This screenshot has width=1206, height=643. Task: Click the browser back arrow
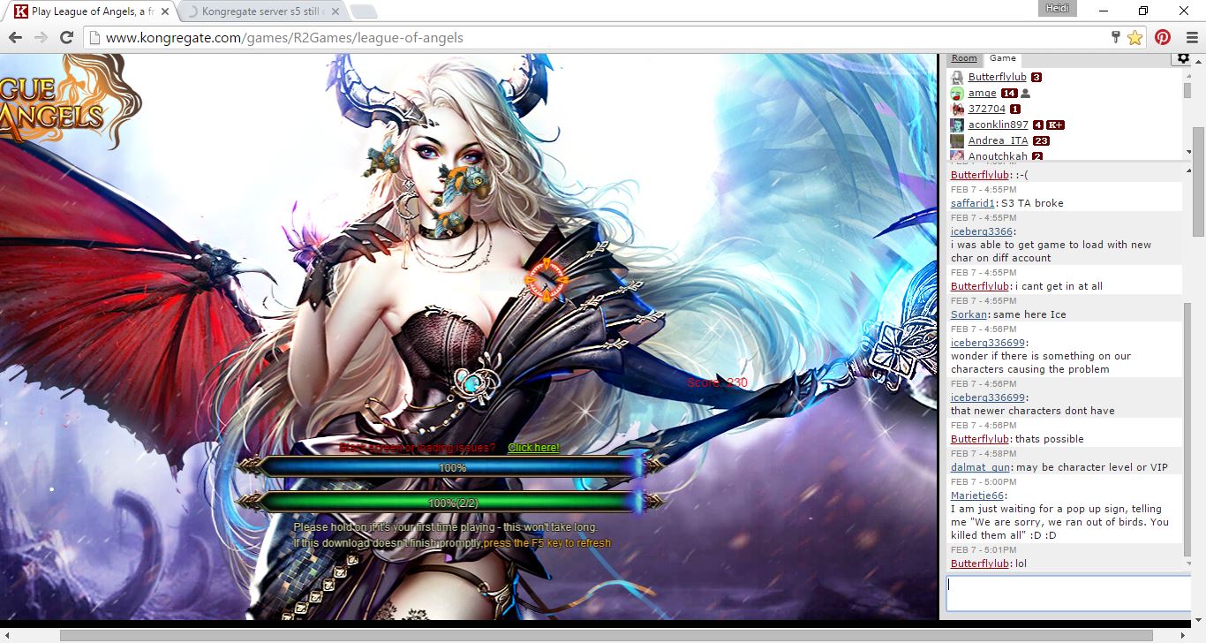[x=15, y=38]
